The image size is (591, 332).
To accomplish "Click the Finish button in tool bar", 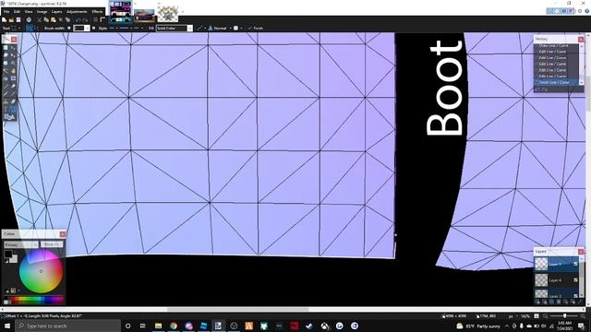I will point(256,29).
